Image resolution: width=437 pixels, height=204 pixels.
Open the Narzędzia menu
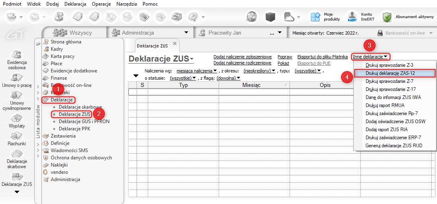[x=126, y=4]
